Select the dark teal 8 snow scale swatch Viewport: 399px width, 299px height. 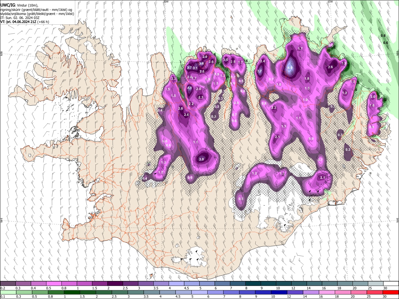click(x=252, y=284)
